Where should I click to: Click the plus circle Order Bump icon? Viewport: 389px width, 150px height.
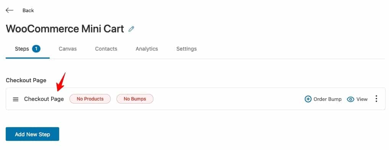(308, 99)
